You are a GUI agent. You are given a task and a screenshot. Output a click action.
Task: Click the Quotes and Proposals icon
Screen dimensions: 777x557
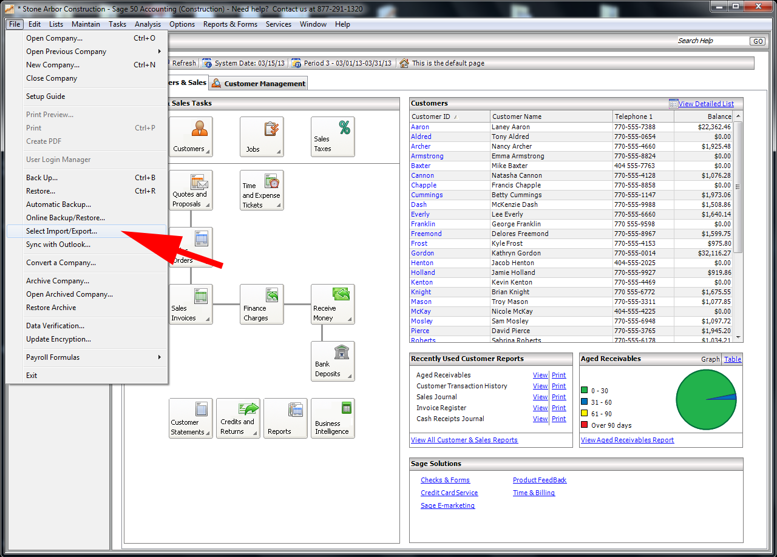point(191,190)
